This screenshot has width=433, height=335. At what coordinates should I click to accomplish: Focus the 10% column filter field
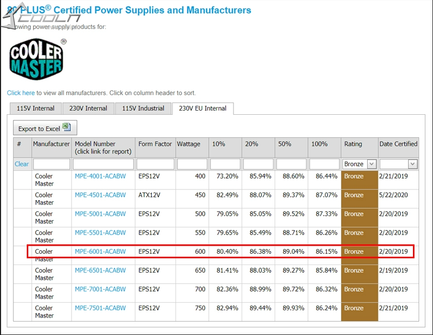point(225,164)
